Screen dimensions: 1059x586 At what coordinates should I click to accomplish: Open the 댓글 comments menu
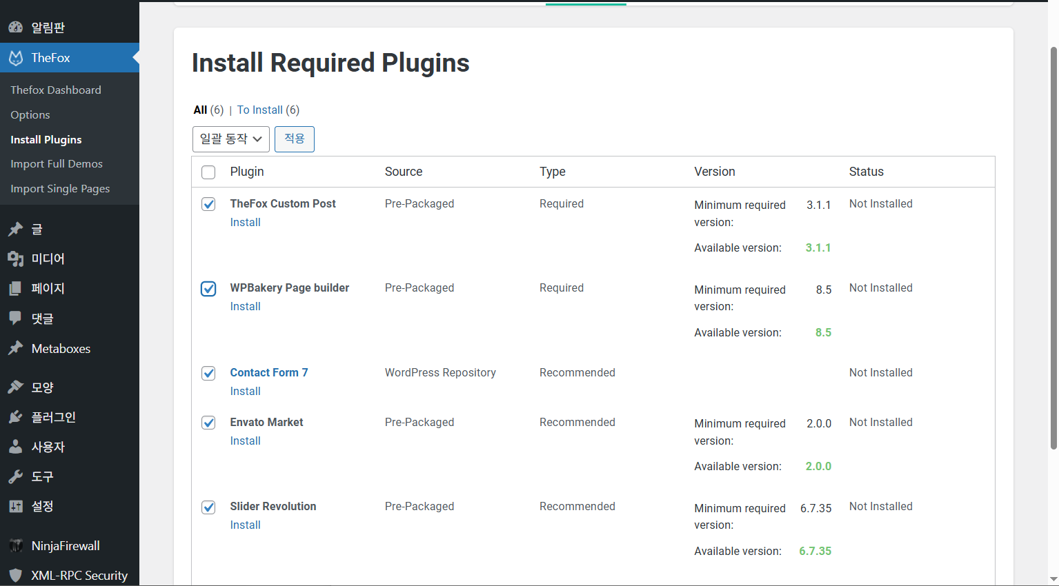[x=70, y=318]
